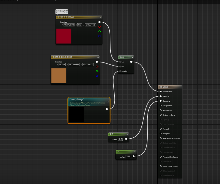Click the red channel pin on the red constant node
Image resolution: width=220 pixels, height=184 pixels.
(99, 27)
